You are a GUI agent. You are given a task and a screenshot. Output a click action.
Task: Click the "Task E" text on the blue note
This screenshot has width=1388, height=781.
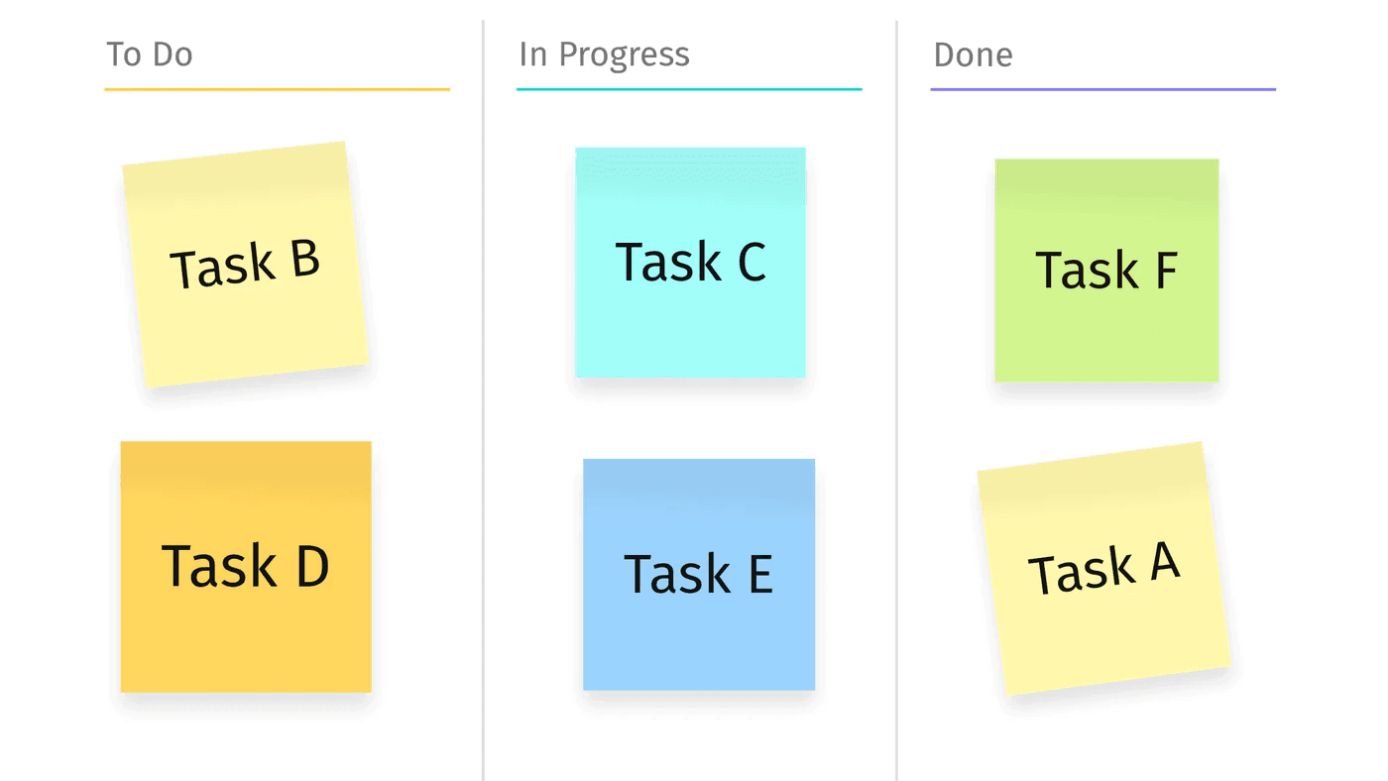tap(698, 575)
